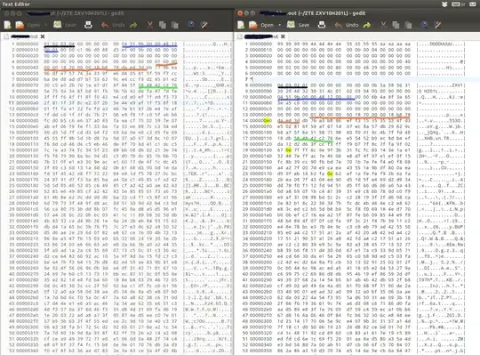Copy selection using active window's toolbar
The image size is (480, 355).
pyautogui.click(x=396, y=25)
